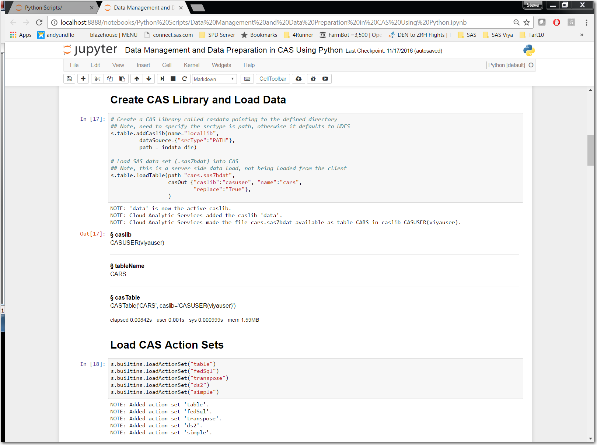Move the selected cell up
This screenshot has height=445, width=597.
point(137,79)
